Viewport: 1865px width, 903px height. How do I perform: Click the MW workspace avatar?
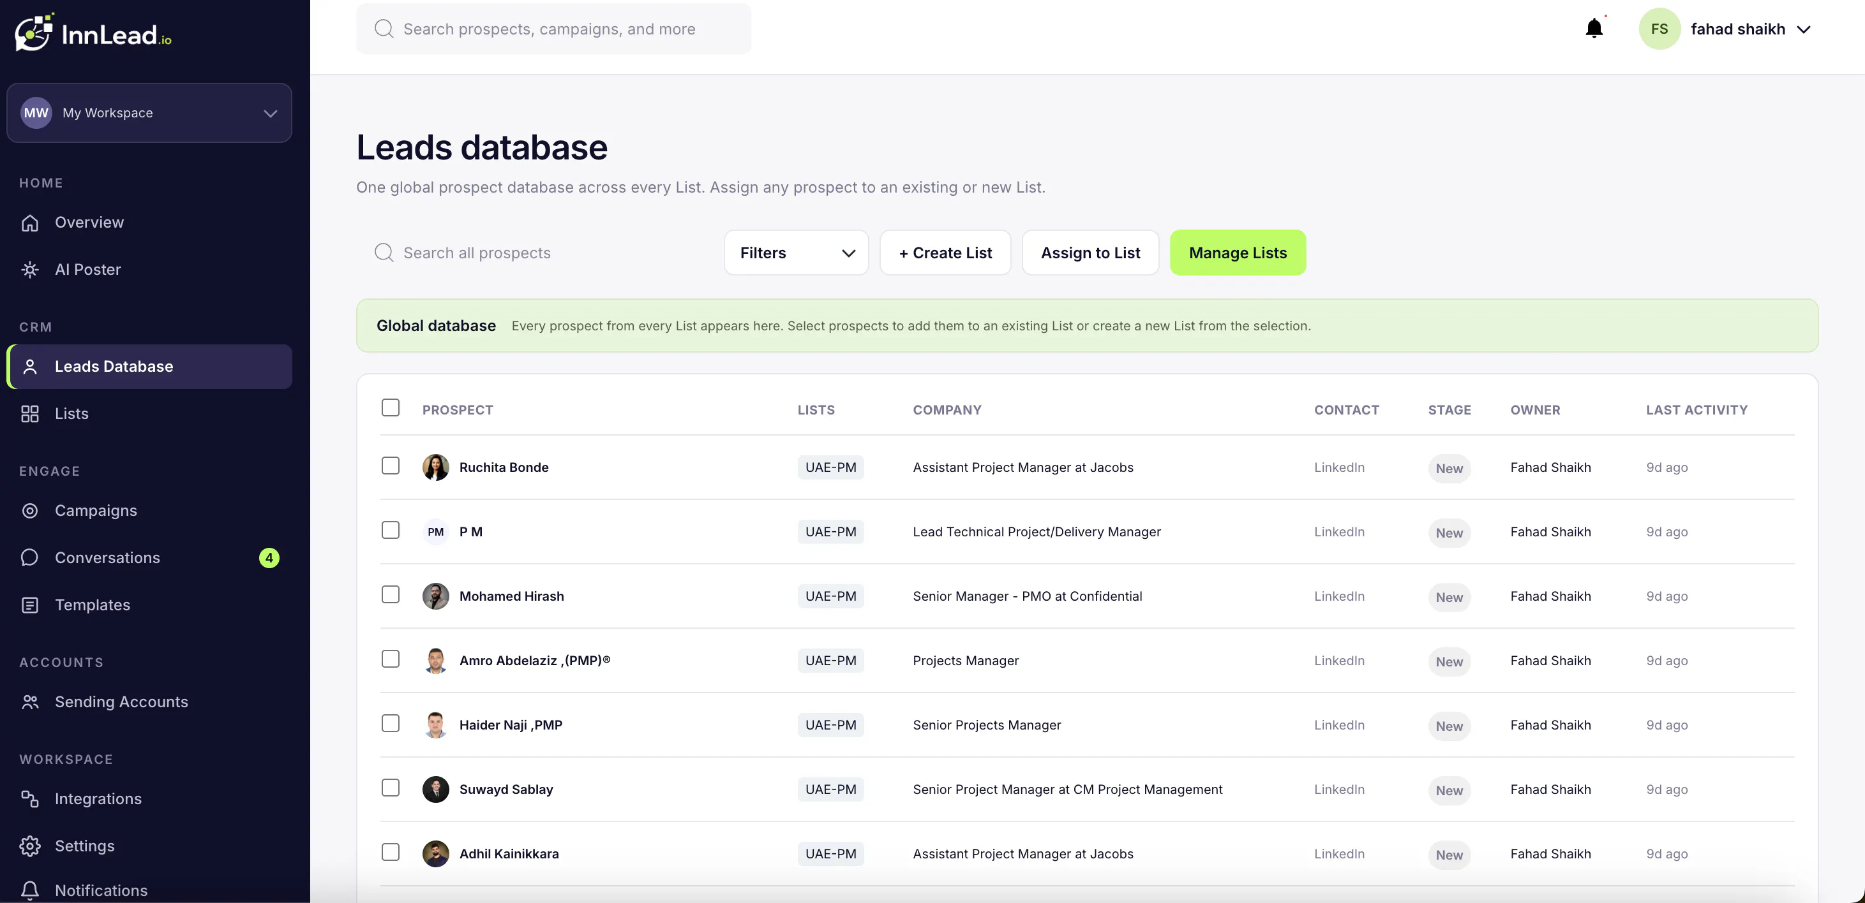[36, 113]
